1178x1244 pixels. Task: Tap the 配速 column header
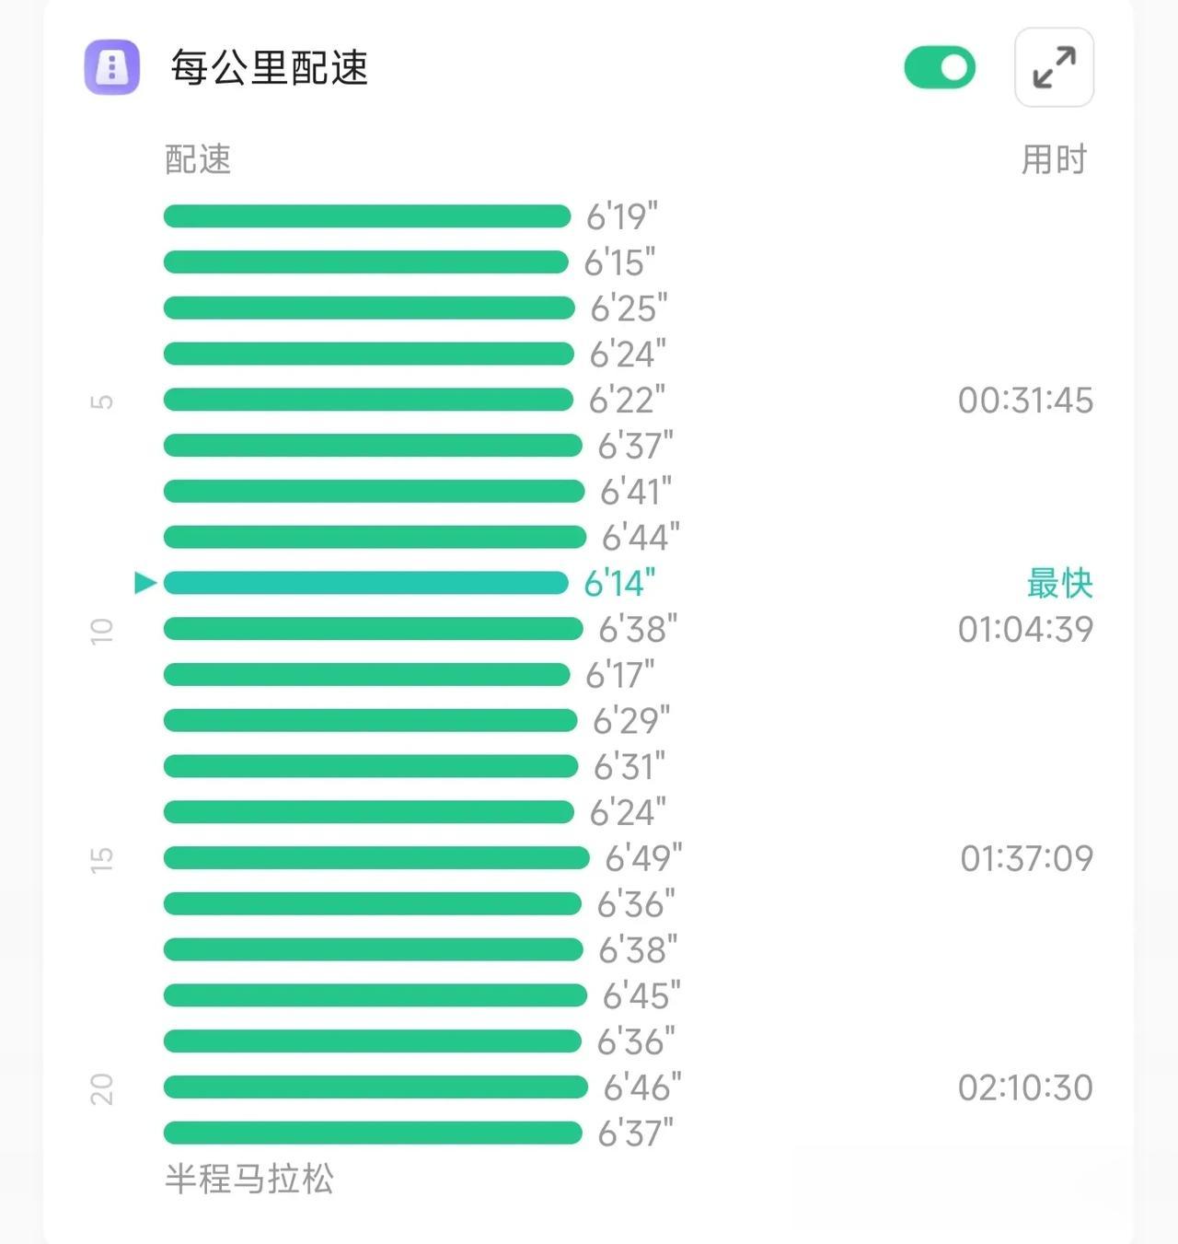coord(198,159)
